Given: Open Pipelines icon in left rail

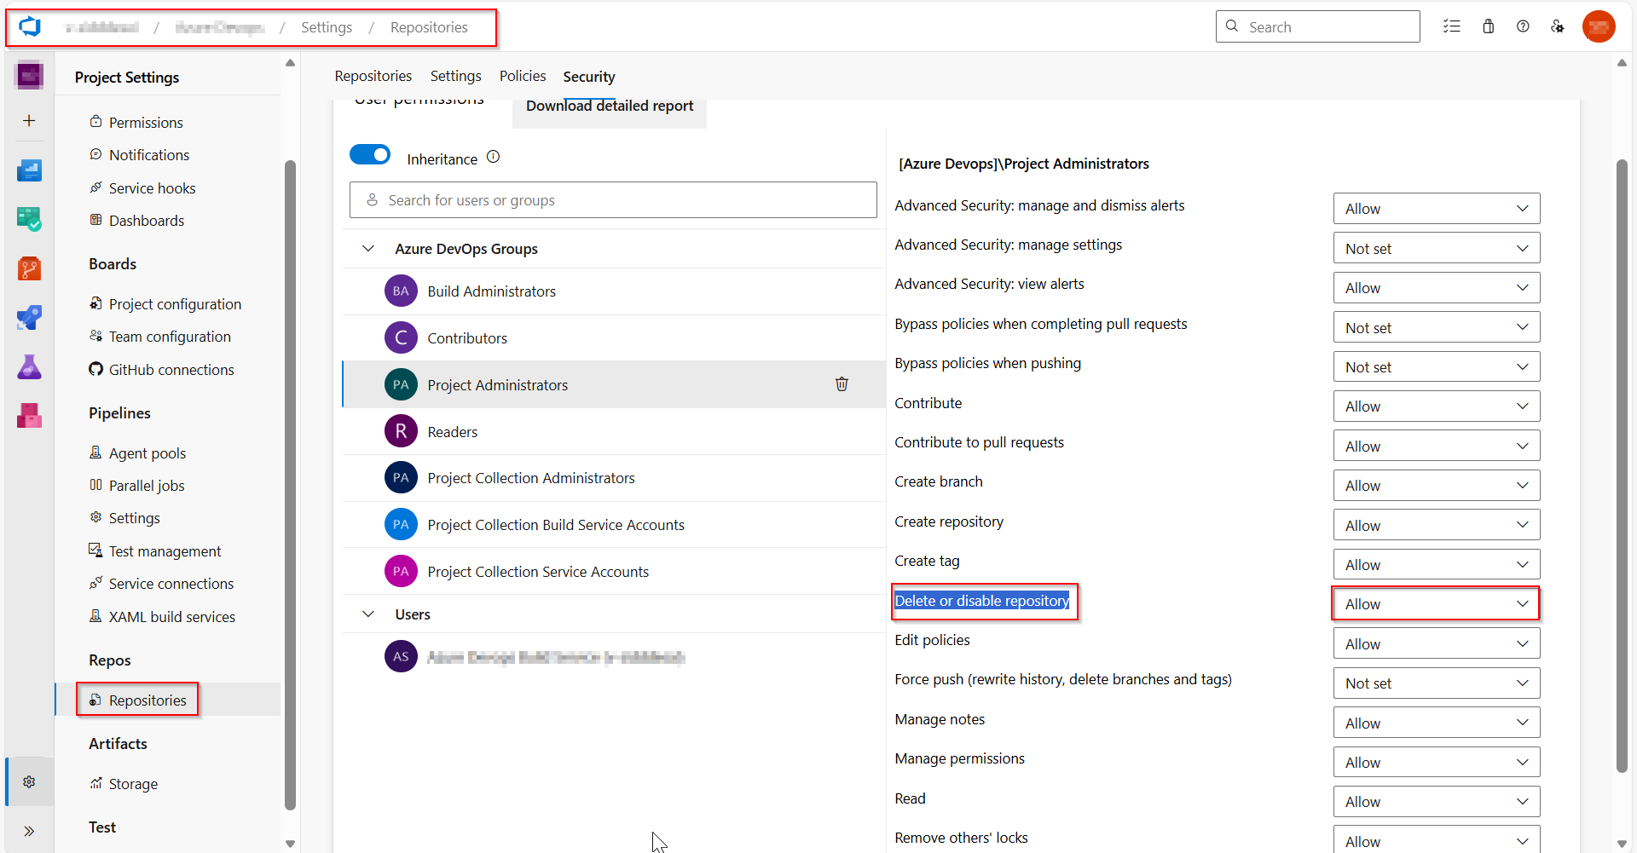Looking at the screenshot, I should coord(29,318).
